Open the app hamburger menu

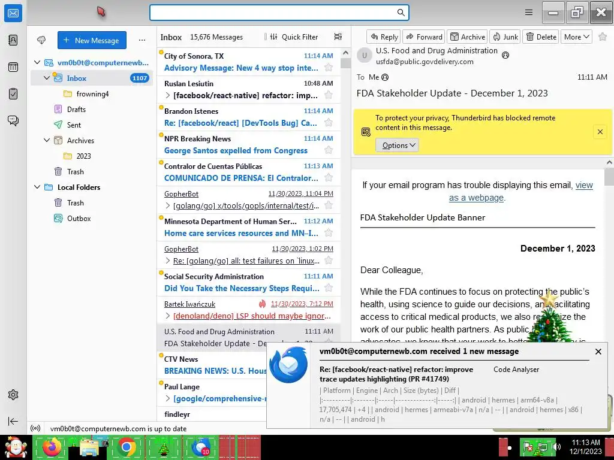529,13
